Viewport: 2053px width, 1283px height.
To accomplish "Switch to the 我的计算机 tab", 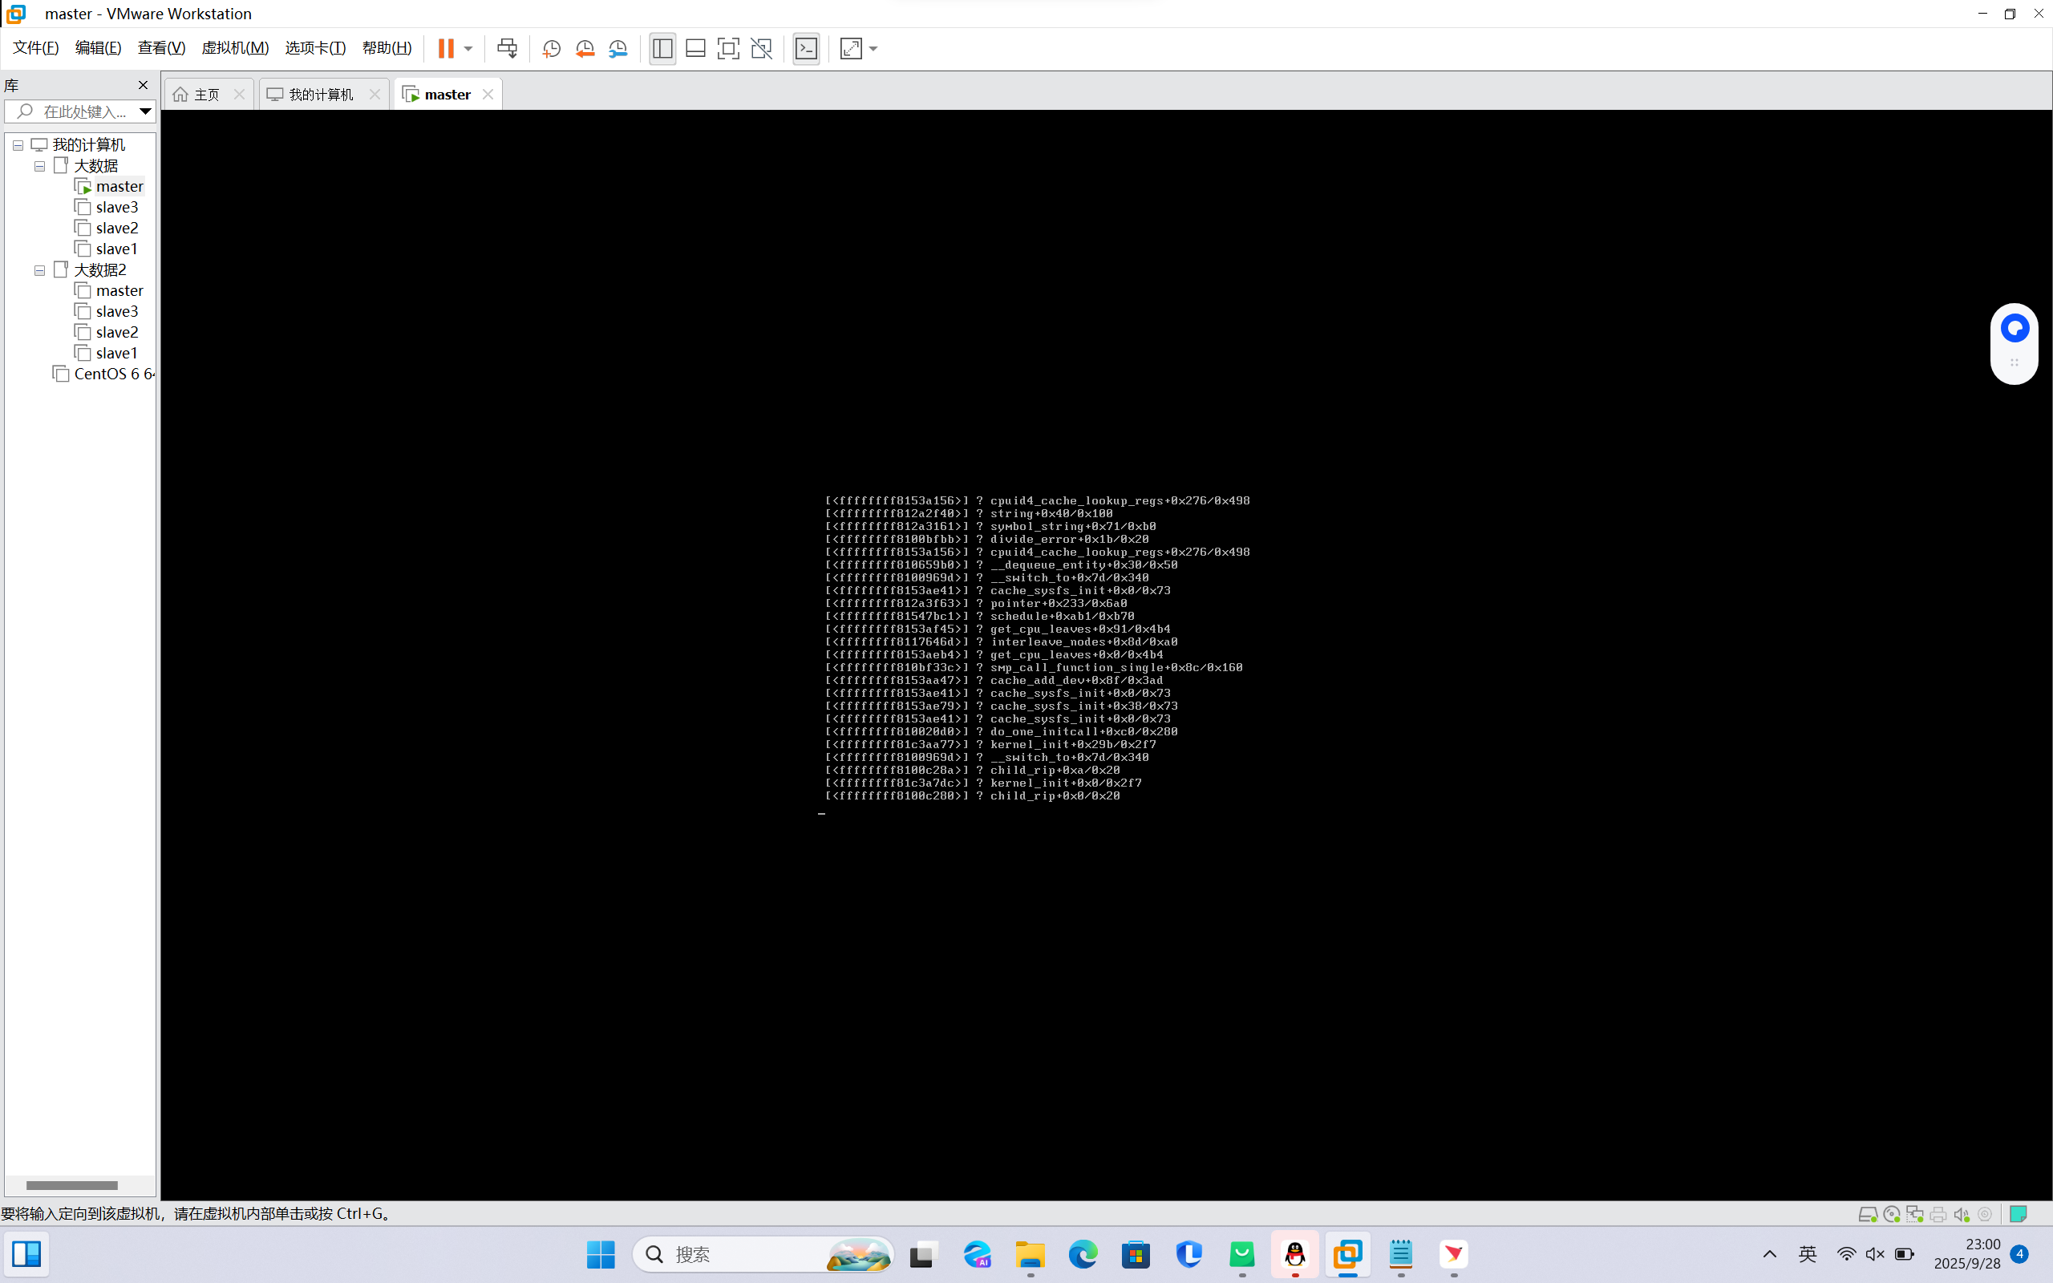I will [320, 94].
